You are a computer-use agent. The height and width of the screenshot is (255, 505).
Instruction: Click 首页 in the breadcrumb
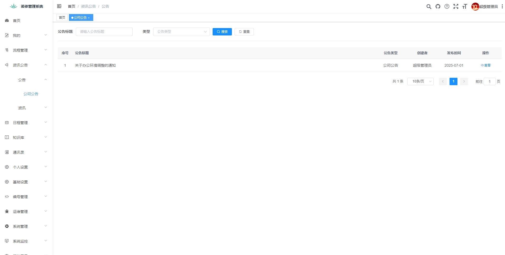click(x=72, y=6)
